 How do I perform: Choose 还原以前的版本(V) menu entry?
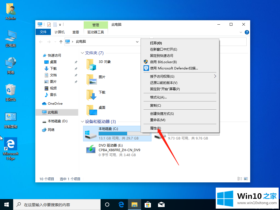pos(180,83)
